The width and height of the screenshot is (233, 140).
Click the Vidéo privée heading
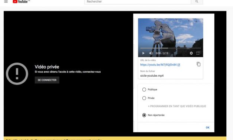click(47, 67)
